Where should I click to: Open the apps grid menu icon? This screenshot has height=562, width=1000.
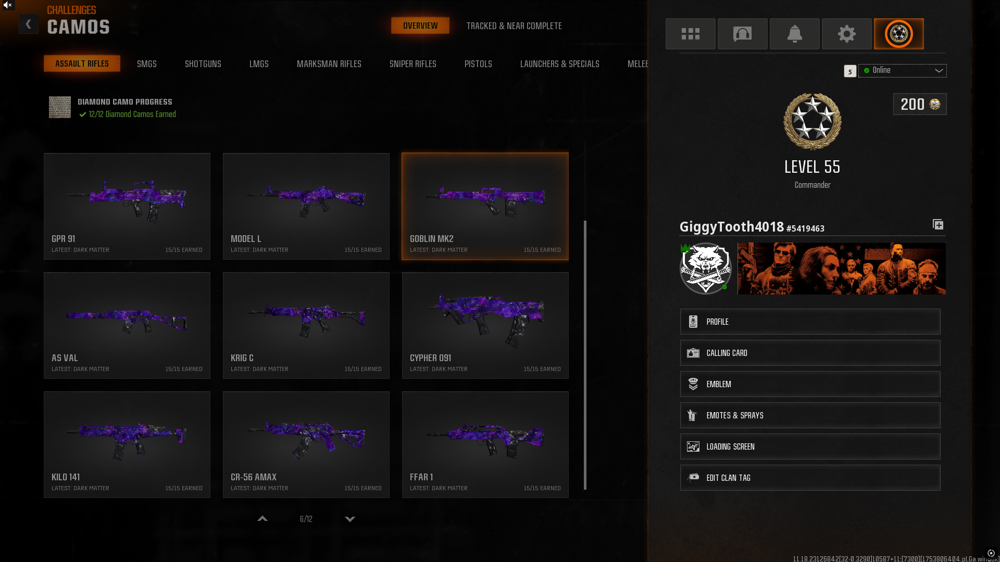(690, 34)
